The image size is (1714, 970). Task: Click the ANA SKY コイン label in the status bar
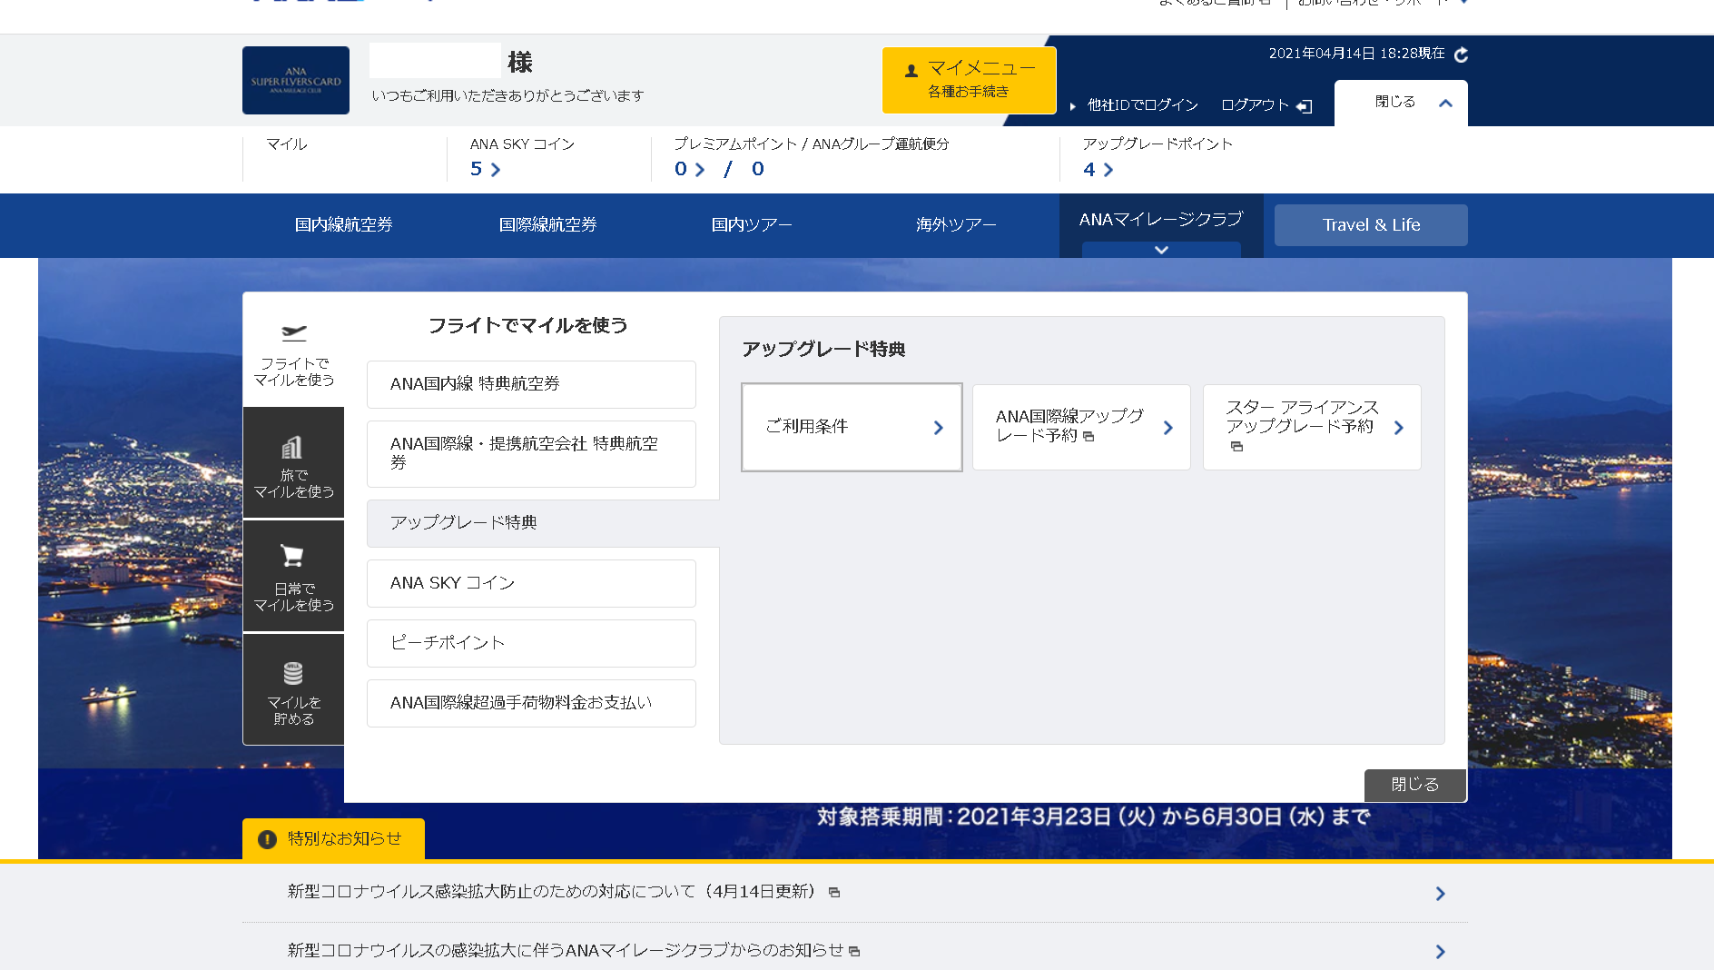(x=522, y=144)
